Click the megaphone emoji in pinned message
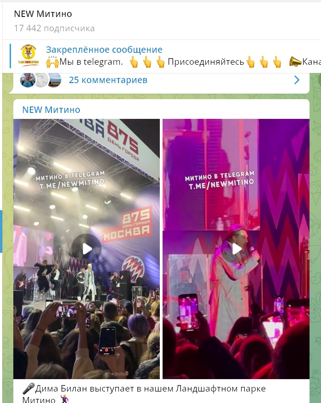 tap(295, 62)
